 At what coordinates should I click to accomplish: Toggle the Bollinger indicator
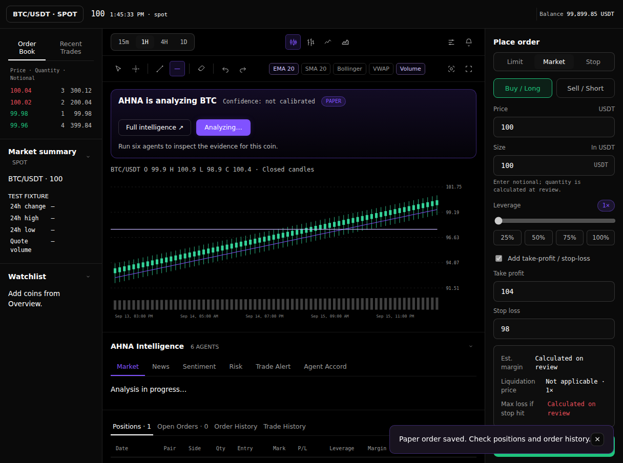350,69
